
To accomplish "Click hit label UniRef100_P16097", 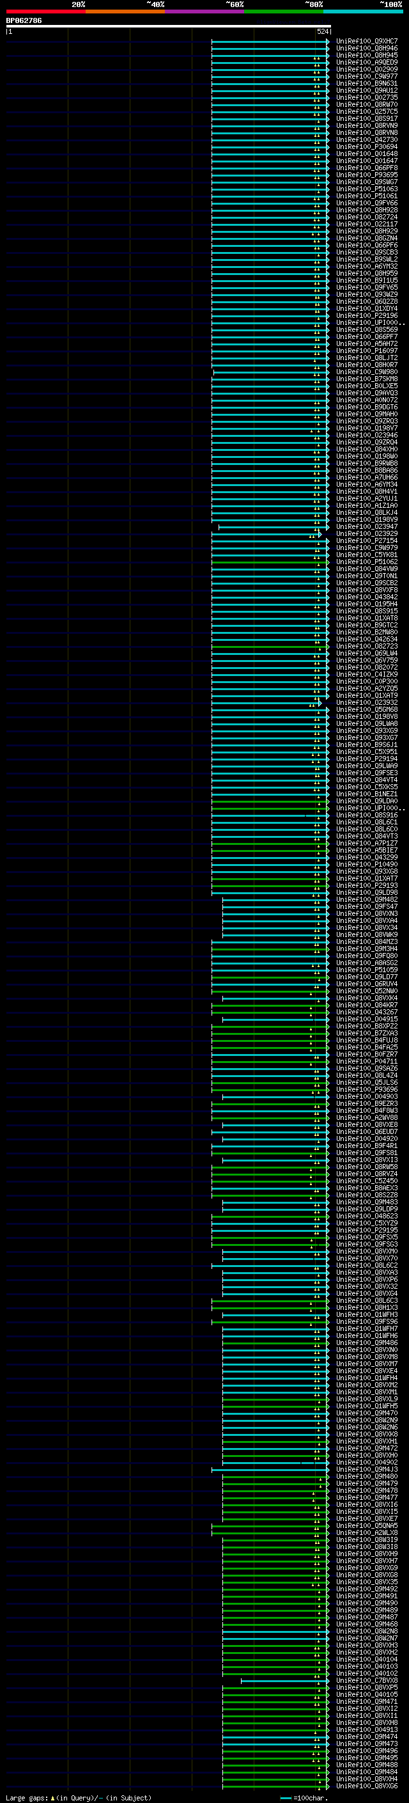I will [367, 350].
